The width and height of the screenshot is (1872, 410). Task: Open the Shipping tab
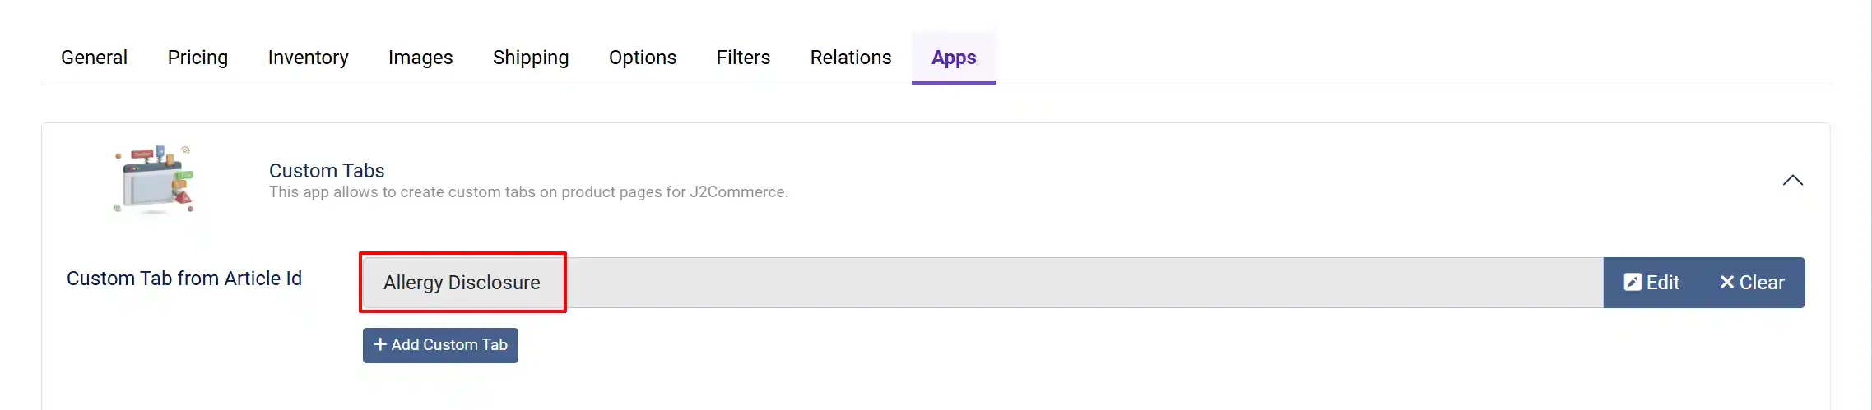[x=531, y=58]
